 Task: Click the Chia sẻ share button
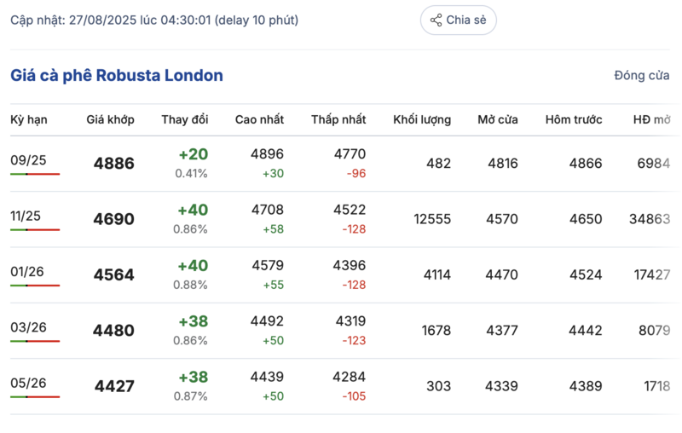tap(458, 20)
